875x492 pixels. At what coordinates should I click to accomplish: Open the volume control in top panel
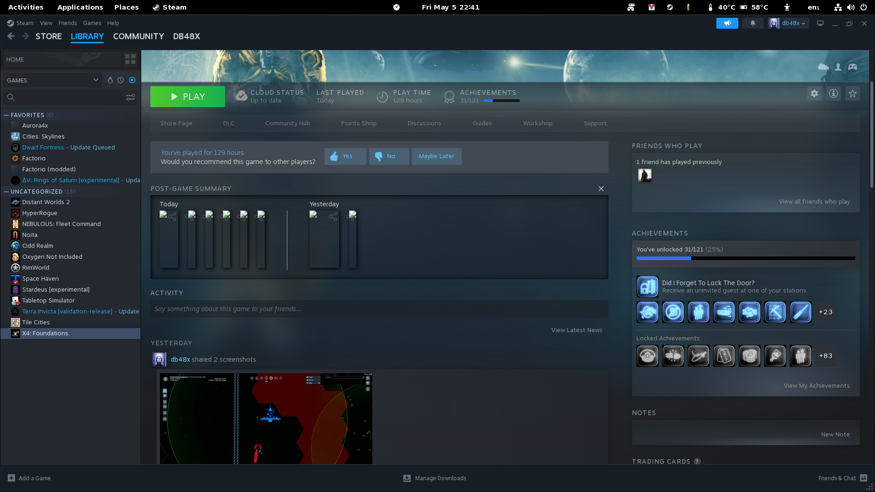coord(851,7)
